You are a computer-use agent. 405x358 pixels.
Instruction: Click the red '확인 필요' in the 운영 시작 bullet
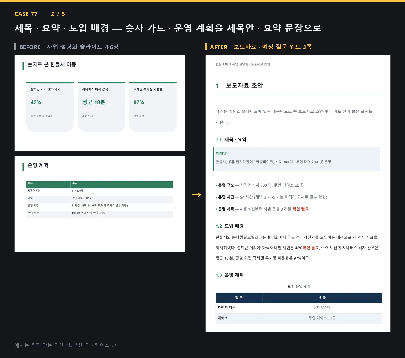[301, 209]
